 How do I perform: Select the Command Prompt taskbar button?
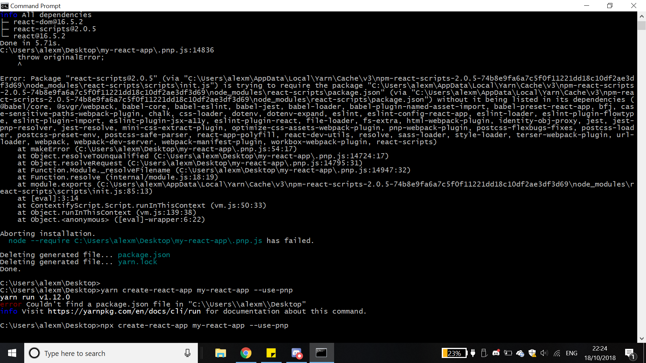tap(322, 353)
